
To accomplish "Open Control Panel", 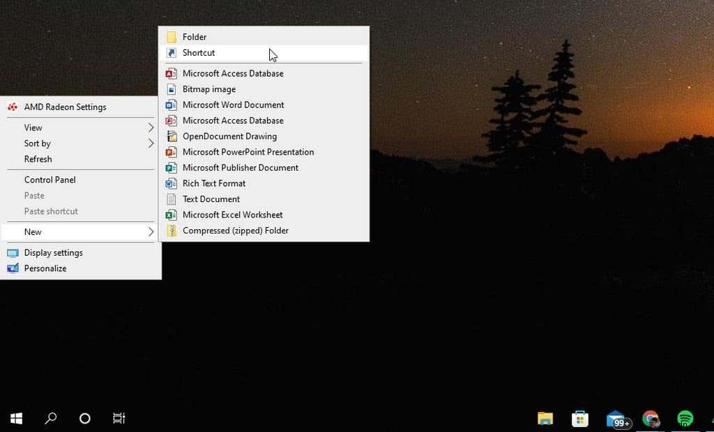I will (50, 180).
